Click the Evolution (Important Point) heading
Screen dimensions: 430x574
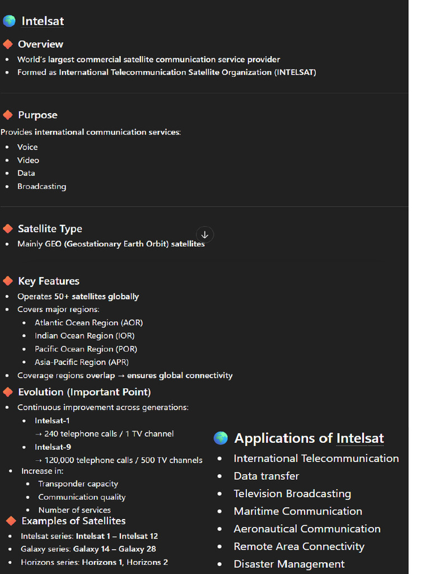click(x=85, y=392)
